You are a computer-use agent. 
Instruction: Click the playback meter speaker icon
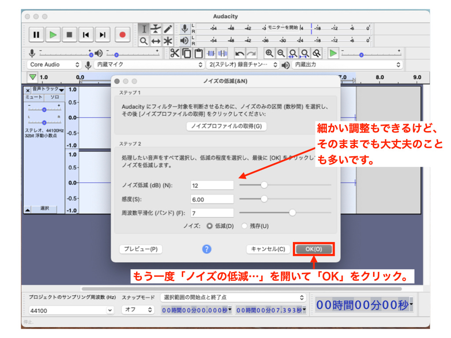click(x=185, y=40)
